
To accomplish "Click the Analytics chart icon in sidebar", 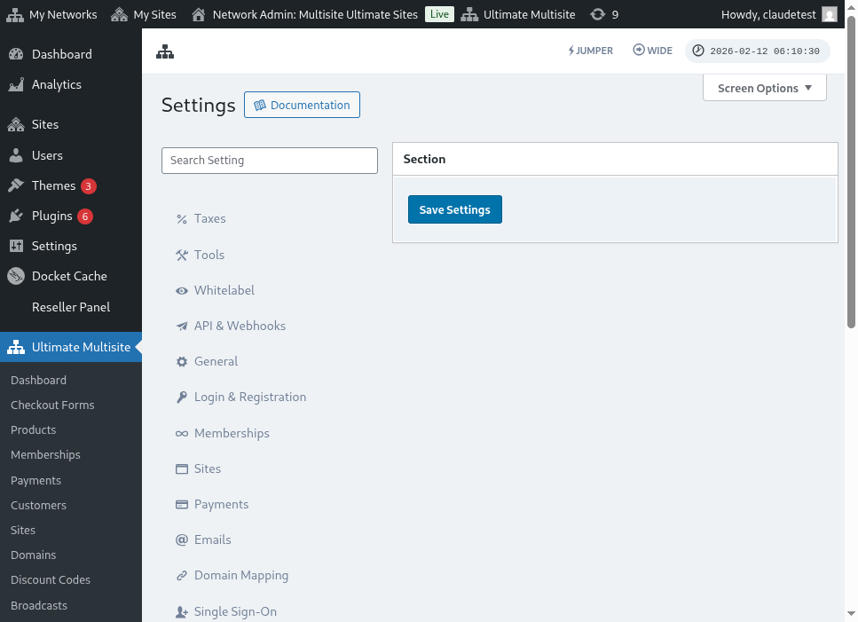I will pyautogui.click(x=16, y=84).
